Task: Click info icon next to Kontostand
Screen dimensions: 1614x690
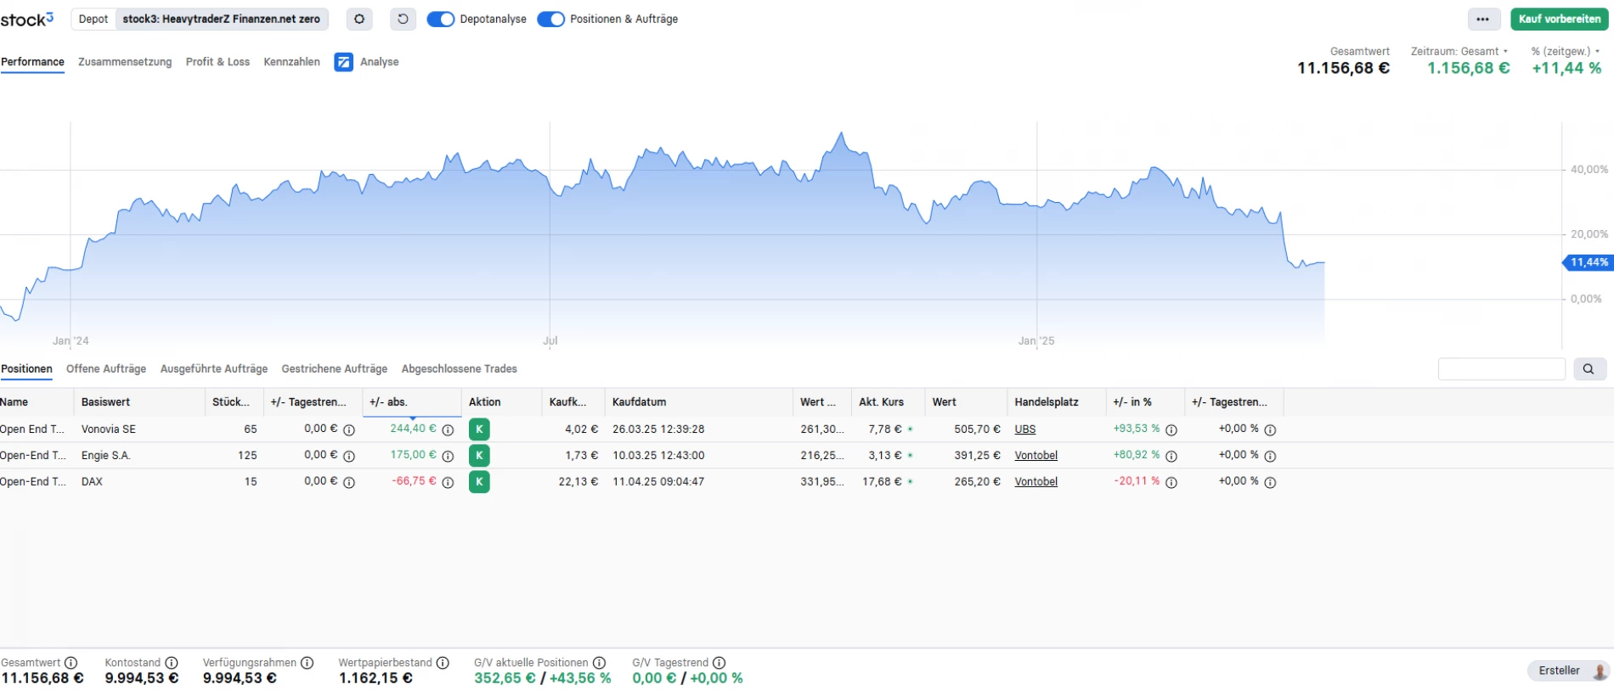Action: click(x=172, y=663)
